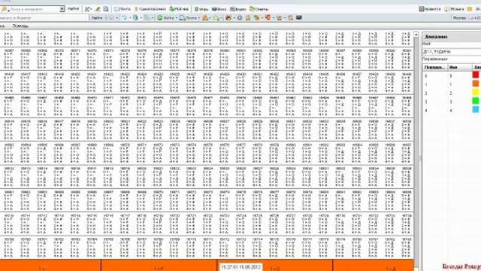Click the green Войти button in the Yandex toolbar
The width and height of the screenshot is (481, 271).
[x=165, y=18]
